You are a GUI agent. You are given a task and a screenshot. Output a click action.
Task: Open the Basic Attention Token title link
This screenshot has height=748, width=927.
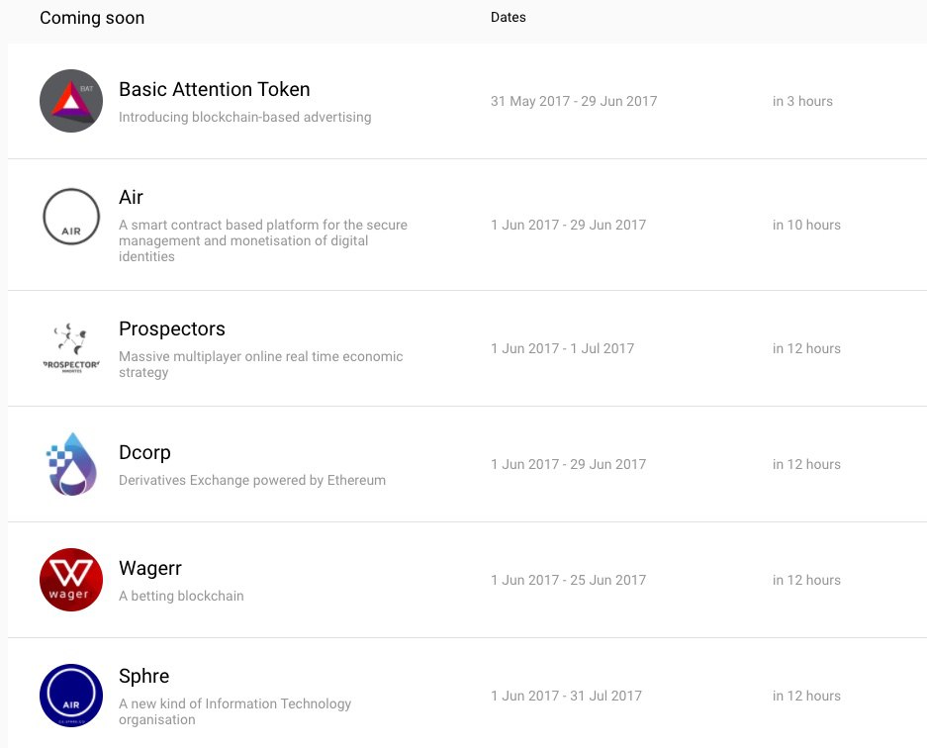(214, 89)
